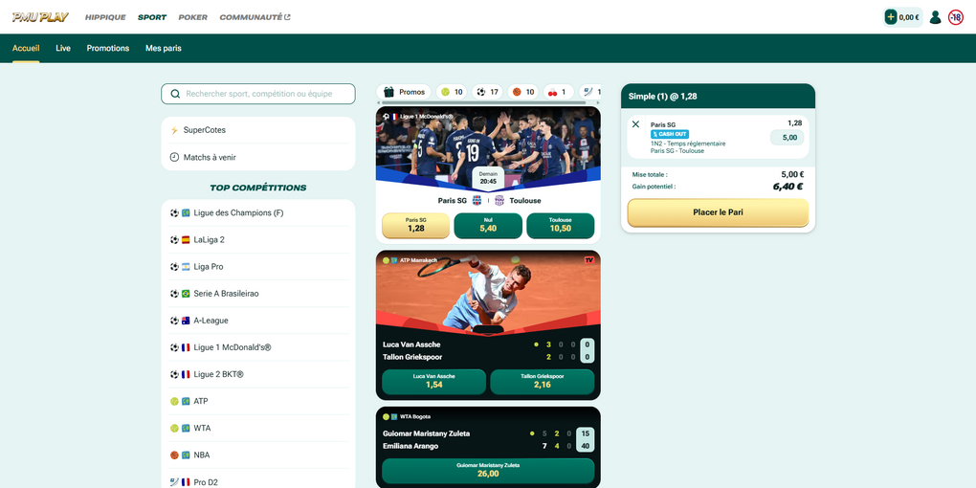Open the Communauté external link
Image resolution: width=976 pixels, height=488 pixels.
[x=255, y=17]
